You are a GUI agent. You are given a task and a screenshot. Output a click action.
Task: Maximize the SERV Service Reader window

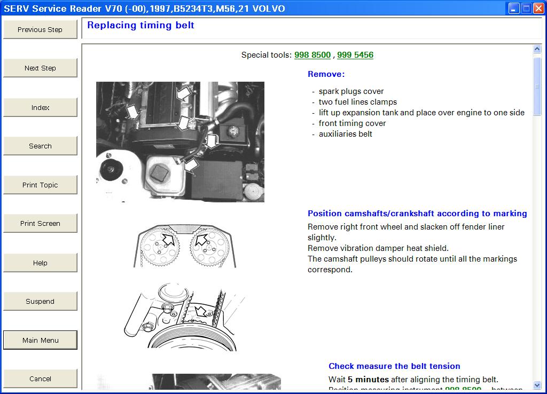526,9
